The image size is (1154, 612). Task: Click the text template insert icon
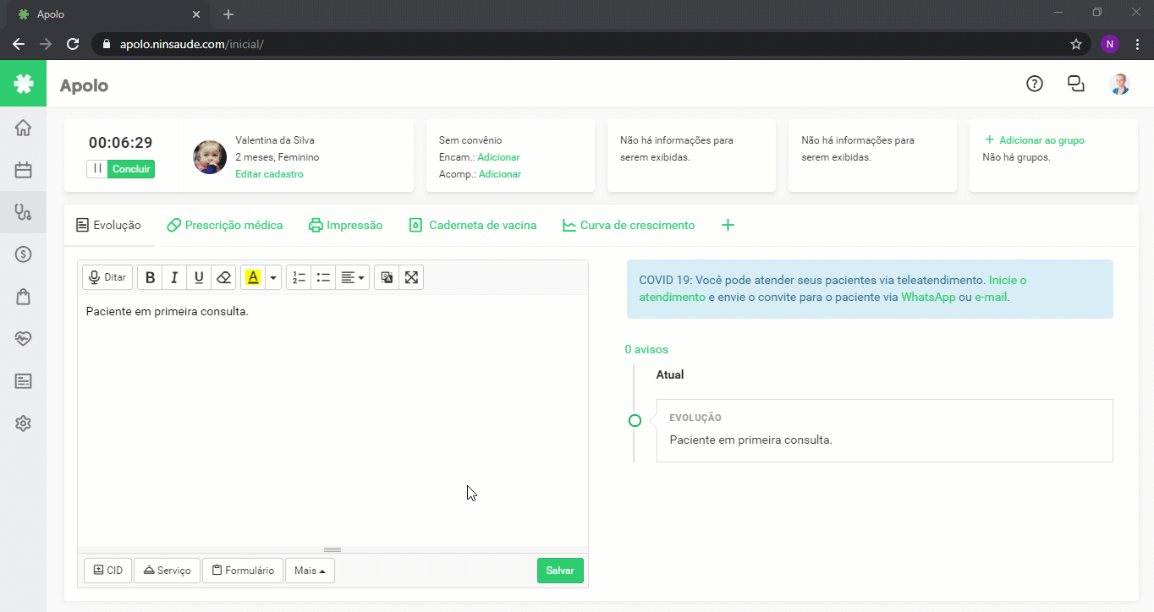387,277
